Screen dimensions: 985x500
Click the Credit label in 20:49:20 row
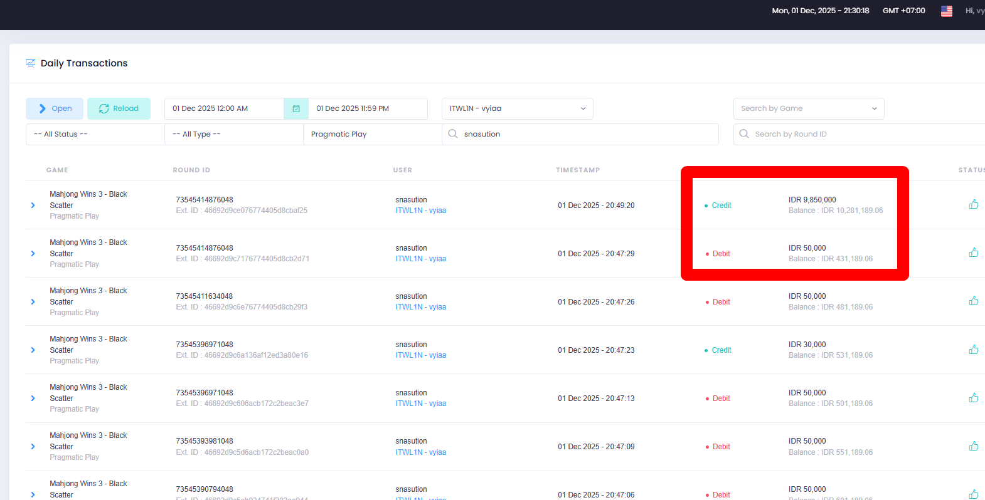tap(721, 206)
